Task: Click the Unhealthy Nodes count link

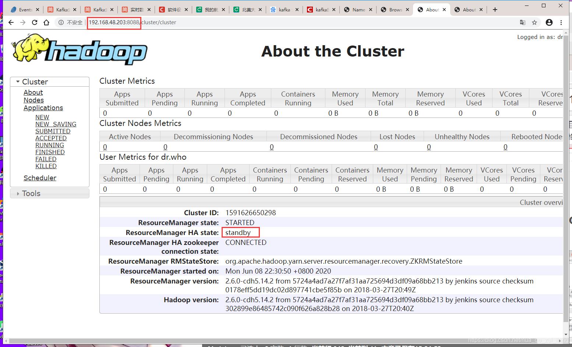Action: tap(429, 147)
